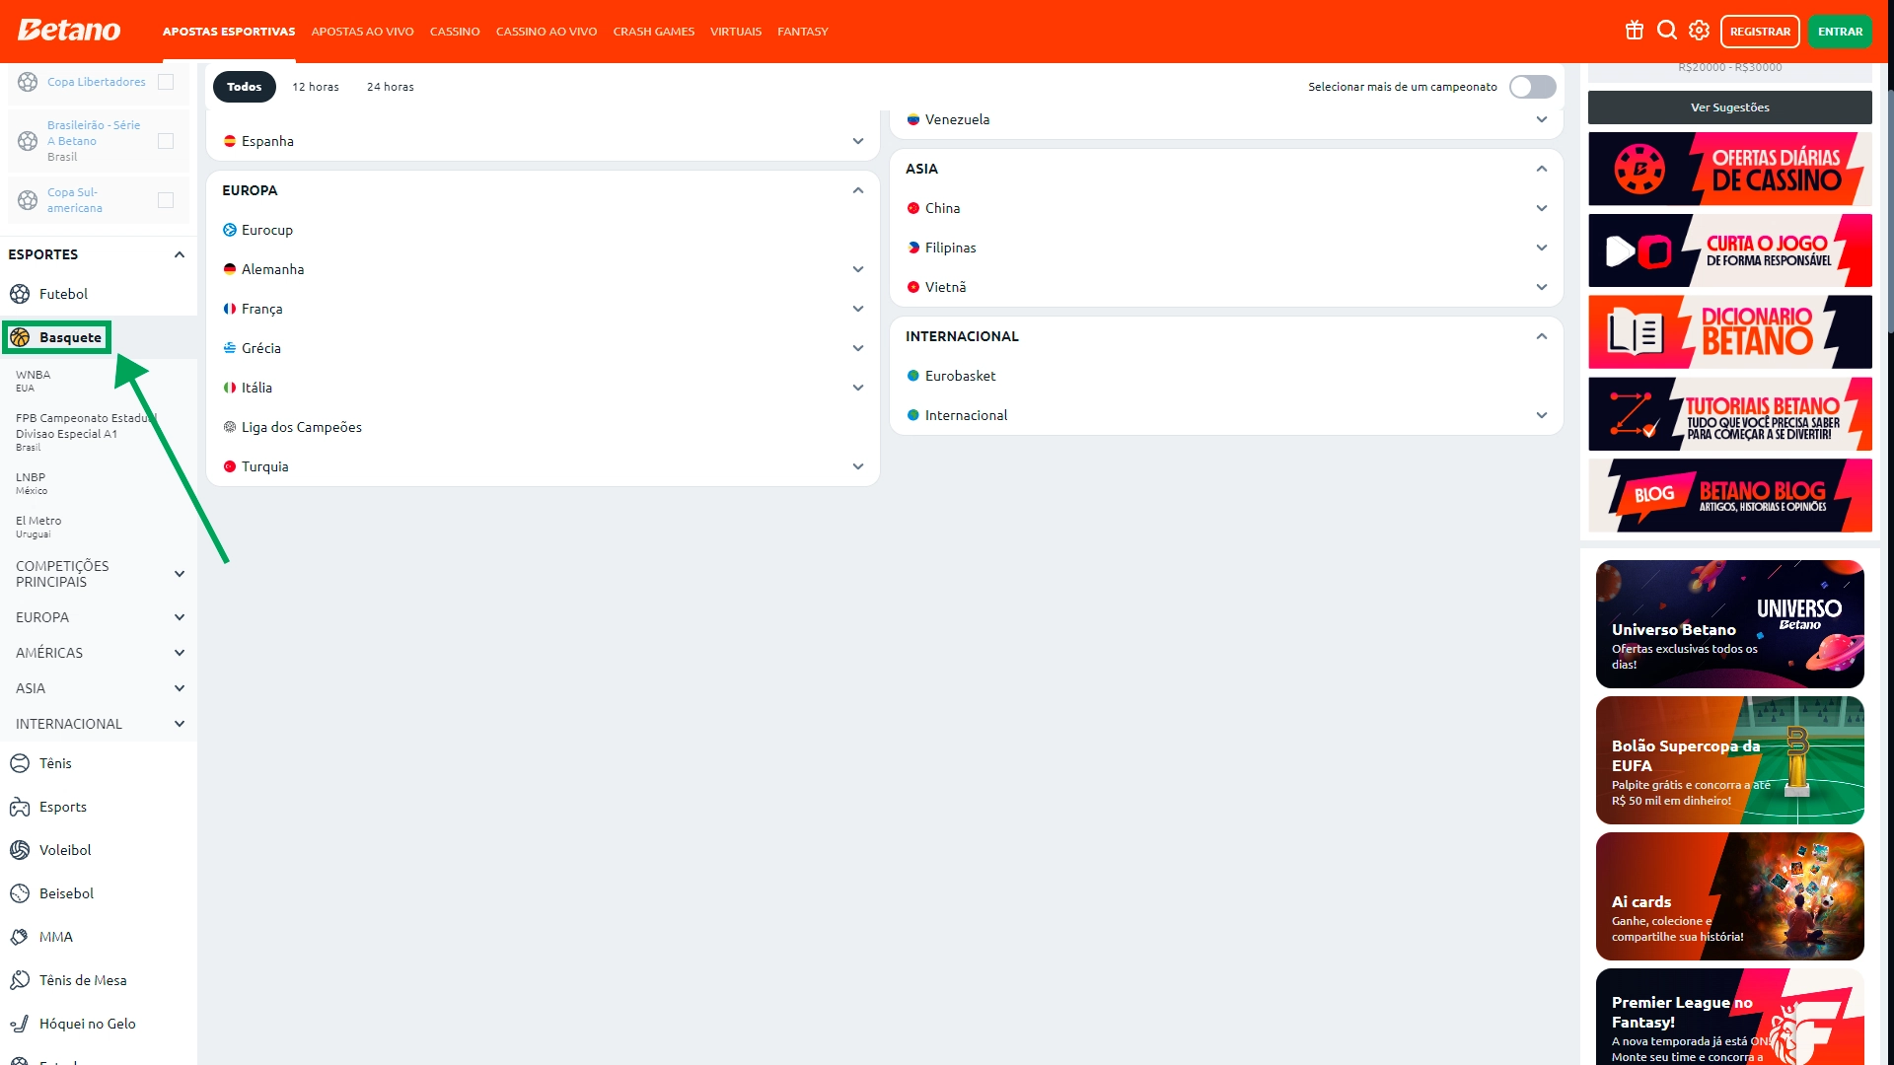Click the Filipinas flag icon
This screenshot has height=1065, width=1894.
click(x=913, y=248)
